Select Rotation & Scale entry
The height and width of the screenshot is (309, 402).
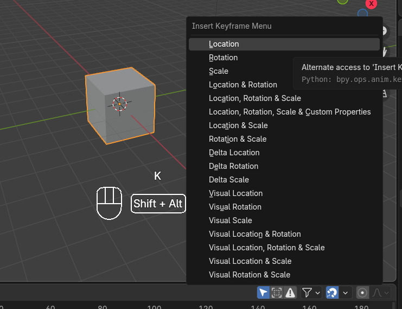(284, 139)
